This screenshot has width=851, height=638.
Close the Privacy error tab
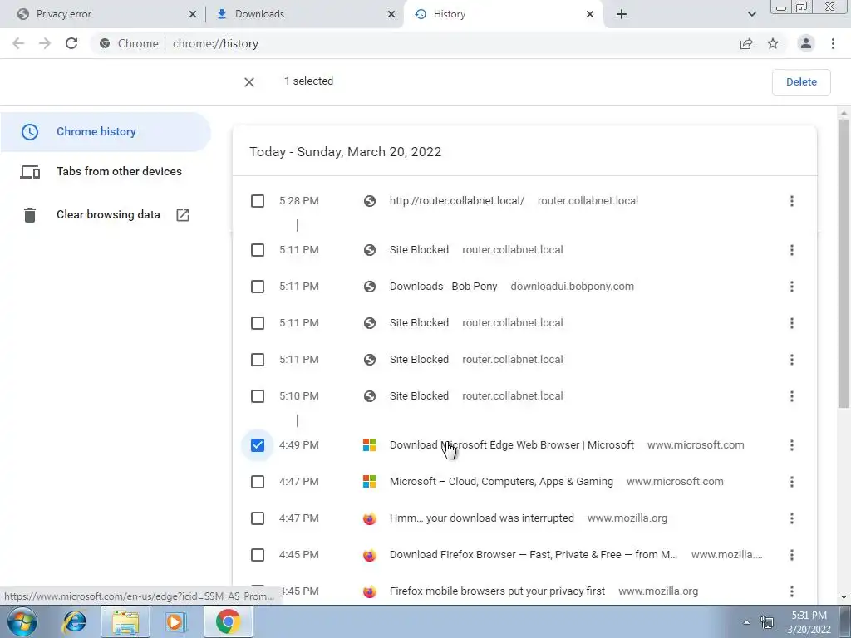pyautogui.click(x=193, y=14)
